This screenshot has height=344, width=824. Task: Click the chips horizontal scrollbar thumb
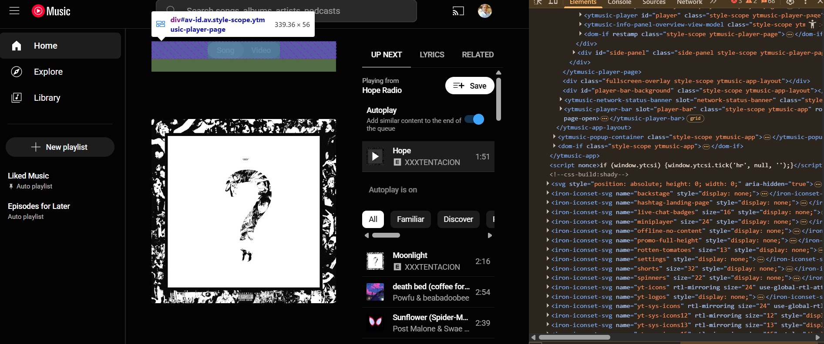point(386,235)
